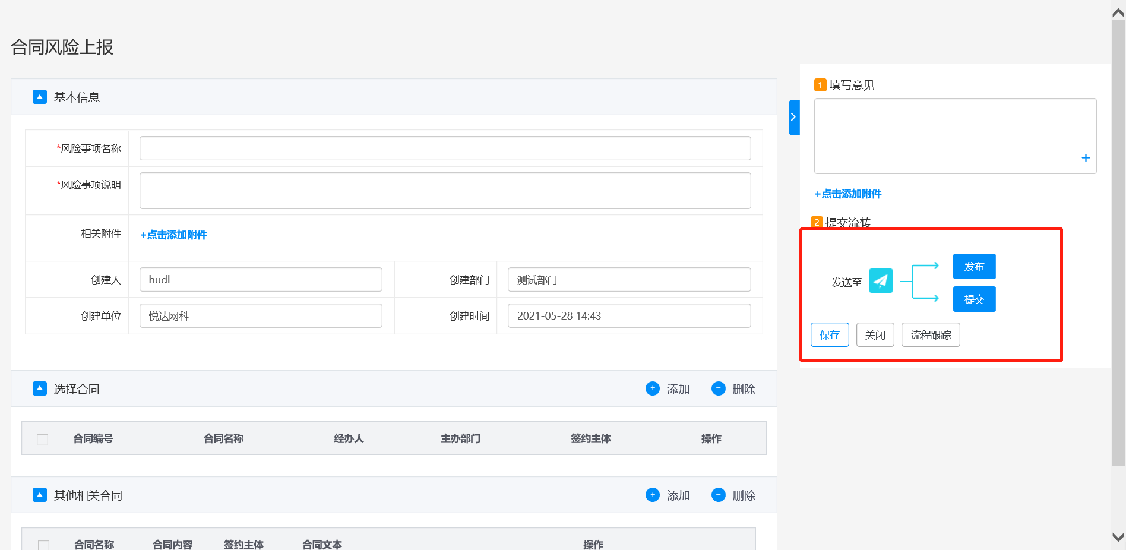Check select-all box in 合同编号 table header

[x=43, y=440]
